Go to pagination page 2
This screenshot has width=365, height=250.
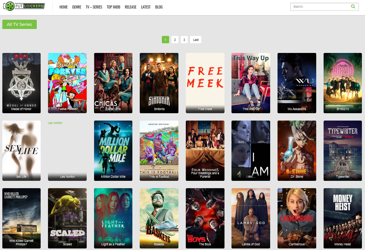175,40
